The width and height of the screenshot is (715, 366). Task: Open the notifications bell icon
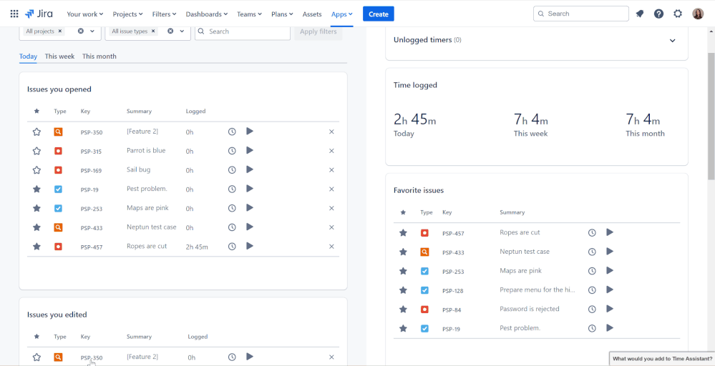point(640,14)
